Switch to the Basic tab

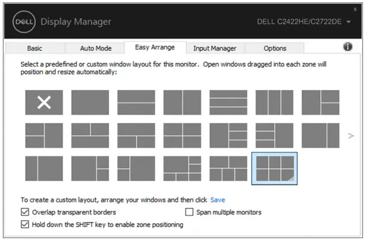click(34, 48)
